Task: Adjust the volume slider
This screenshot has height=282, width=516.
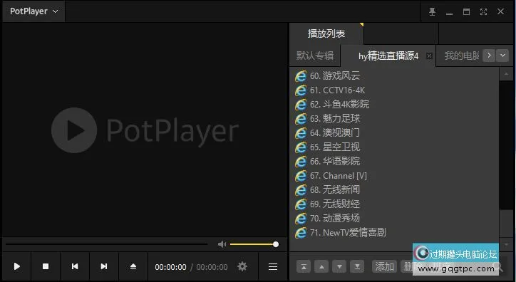Action: [x=254, y=244]
